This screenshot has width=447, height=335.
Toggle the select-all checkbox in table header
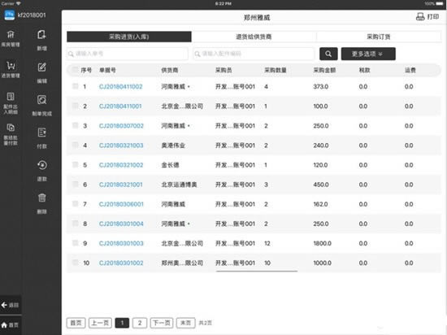pos(75,70)
